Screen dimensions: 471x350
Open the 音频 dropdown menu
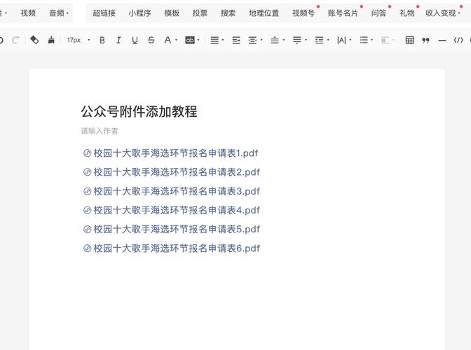pyautogui.click(x=59, y=13)
